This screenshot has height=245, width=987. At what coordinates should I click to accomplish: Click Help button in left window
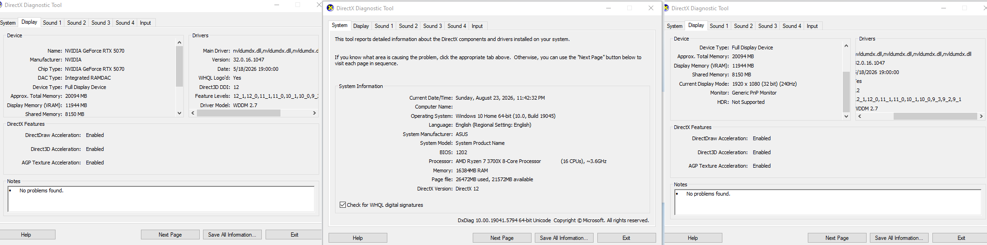point(26,235)
